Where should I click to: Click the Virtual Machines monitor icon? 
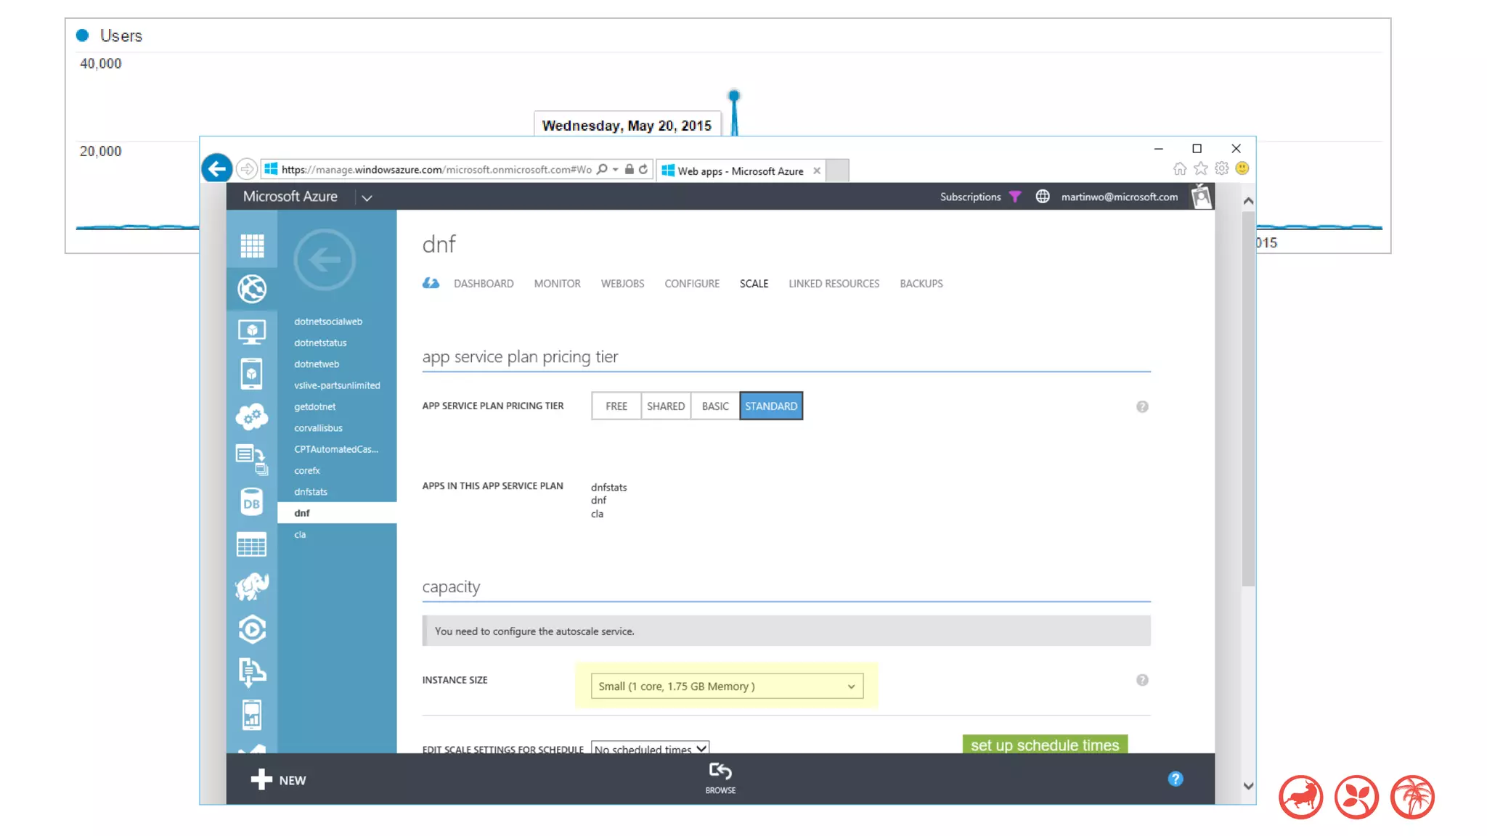coord(251,332)
